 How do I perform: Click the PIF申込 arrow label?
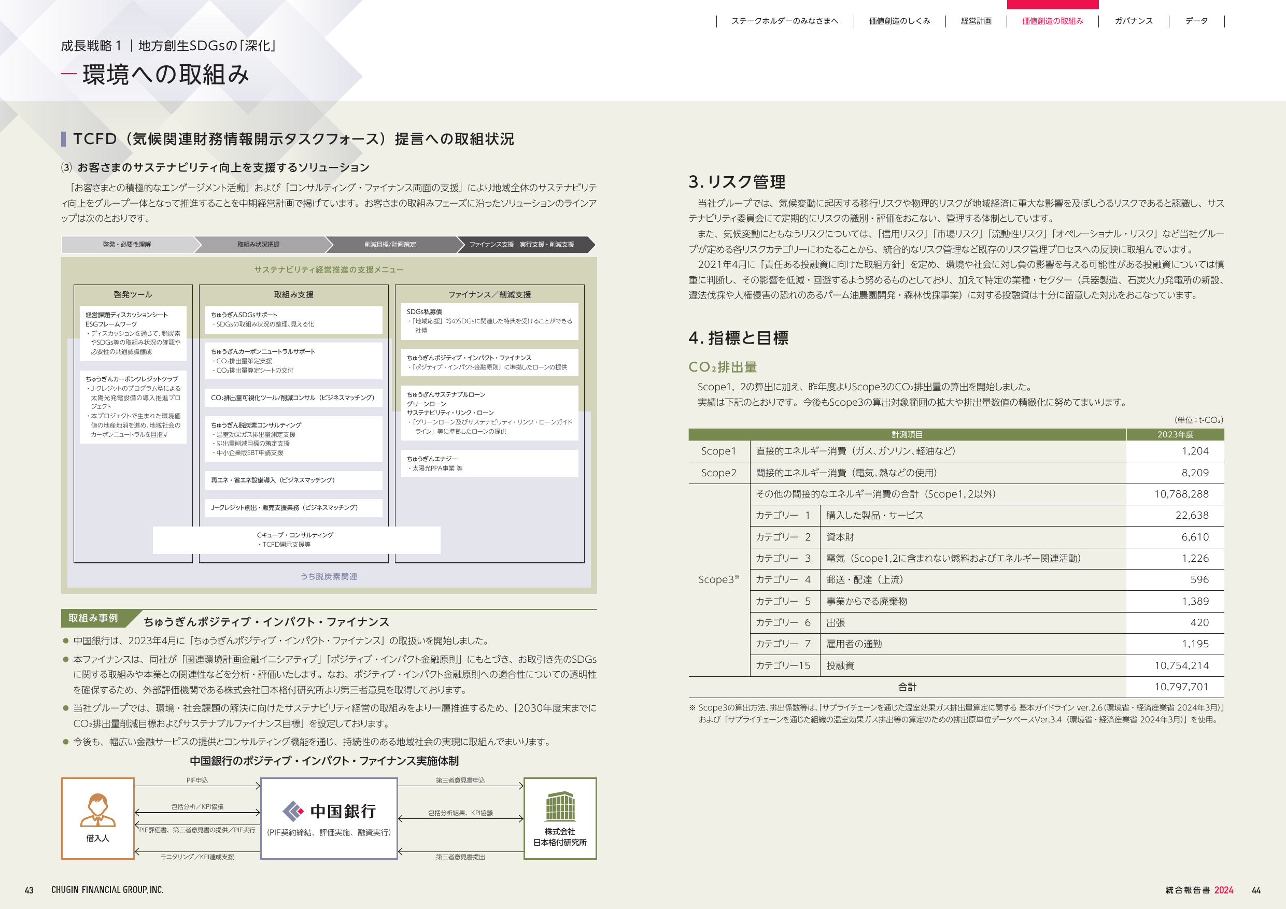[x=197, y=780]
